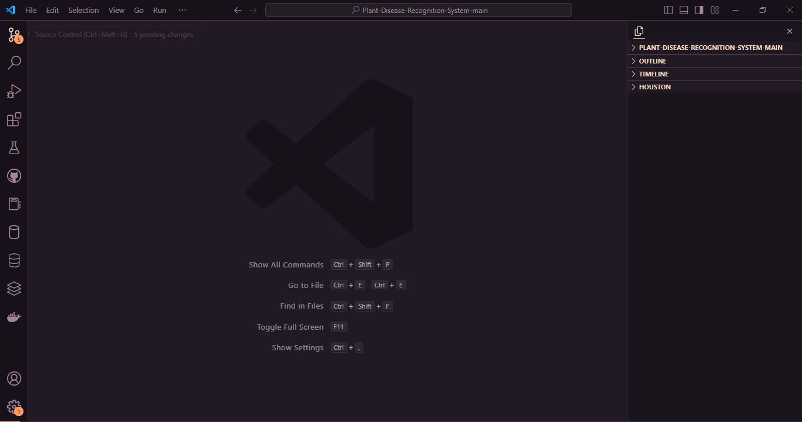Screen dimensions: 802x422
Task: Click the notebook icon below the GitHub icon
Action: click(14, 204)
